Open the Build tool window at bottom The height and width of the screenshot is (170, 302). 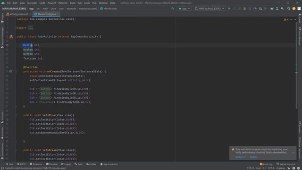78,164
